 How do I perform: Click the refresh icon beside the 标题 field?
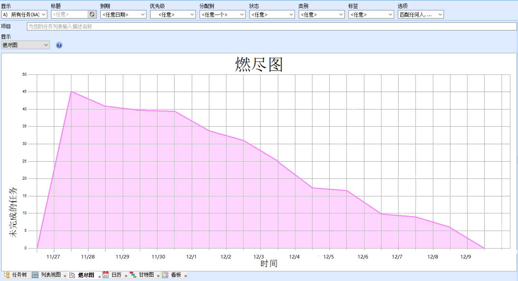[x=92, y=14]
